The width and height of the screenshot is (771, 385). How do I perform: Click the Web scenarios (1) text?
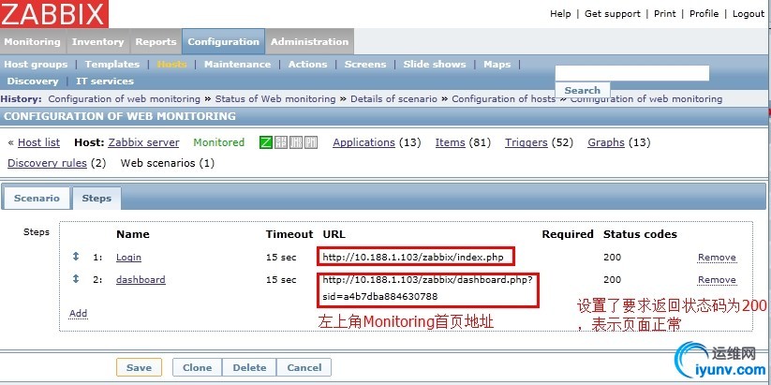[x=167, y=163]
